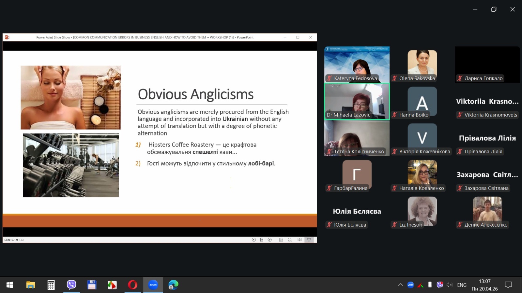Open the Windows Start menu

click(10, 285)
